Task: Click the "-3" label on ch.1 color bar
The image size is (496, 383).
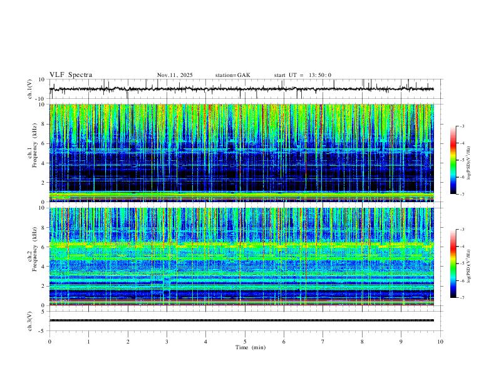Action: (x=462, y=126)
